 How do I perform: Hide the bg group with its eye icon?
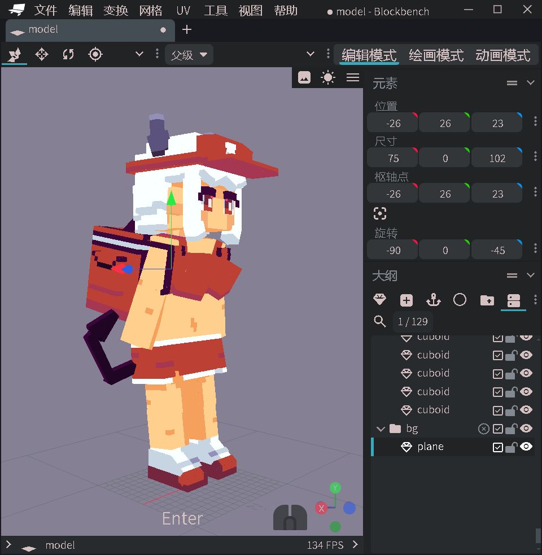click(526, 429)
